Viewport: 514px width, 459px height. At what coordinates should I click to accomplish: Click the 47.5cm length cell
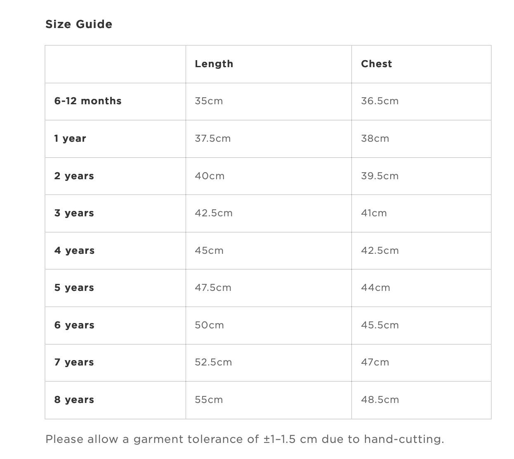pyautogui.click(x=213, y=288)
